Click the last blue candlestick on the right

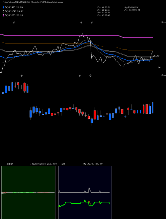[153, 108]
